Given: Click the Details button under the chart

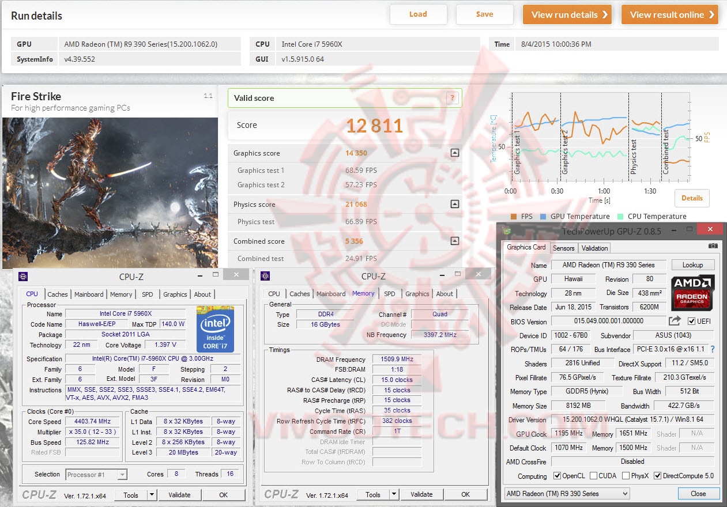Looking at the screenshot, I should 692,198.
